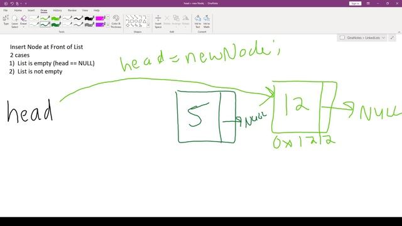Toggle full page view
This screenshot has width=402, height=226.
pyautogui.click(x=392, y=38)
